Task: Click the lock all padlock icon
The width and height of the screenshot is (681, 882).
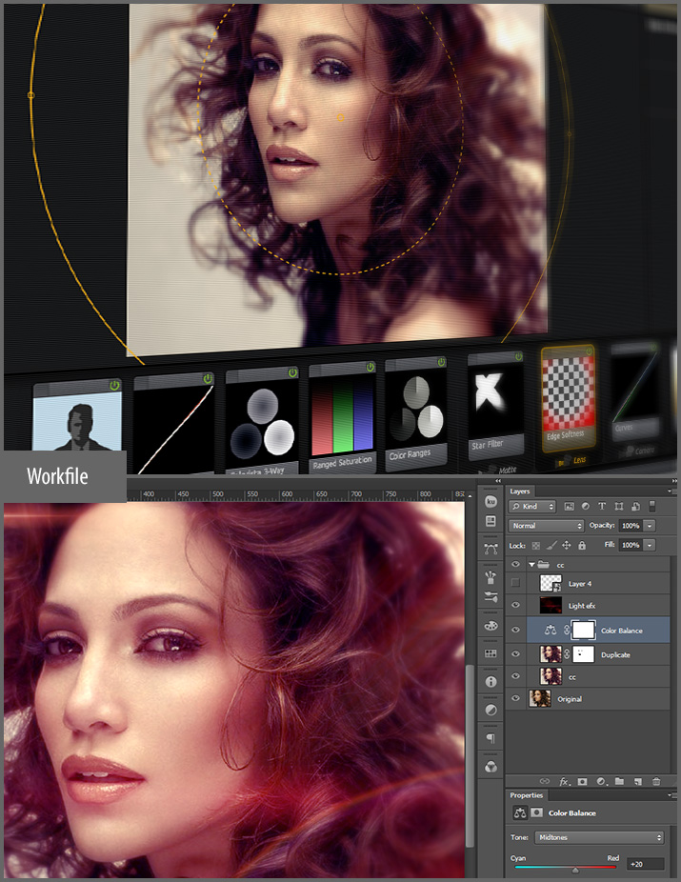Action: click(x=581, y=545)
